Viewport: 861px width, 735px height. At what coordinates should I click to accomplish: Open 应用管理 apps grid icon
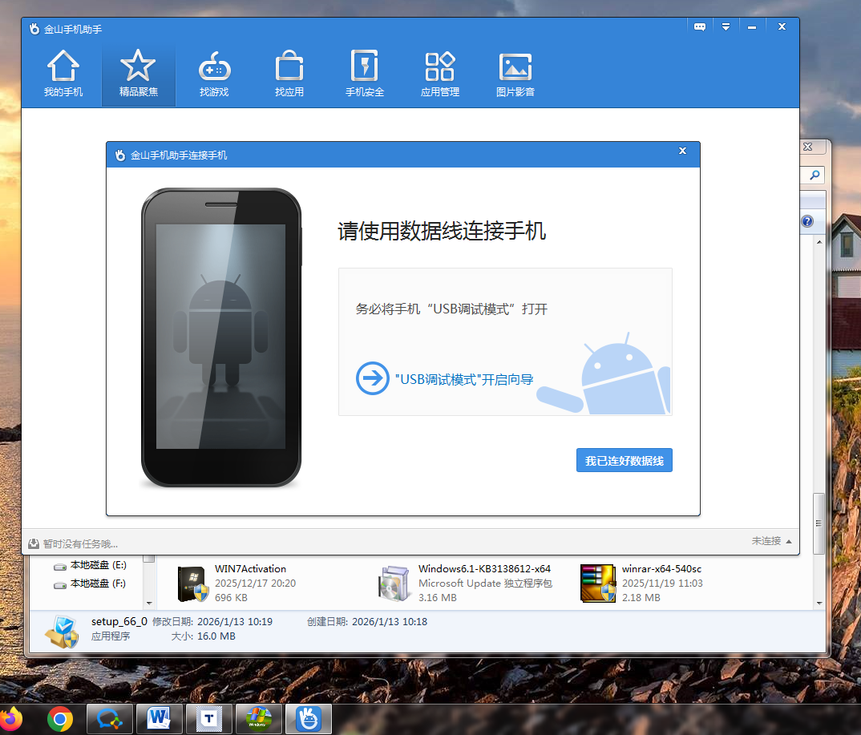point(440,67)
